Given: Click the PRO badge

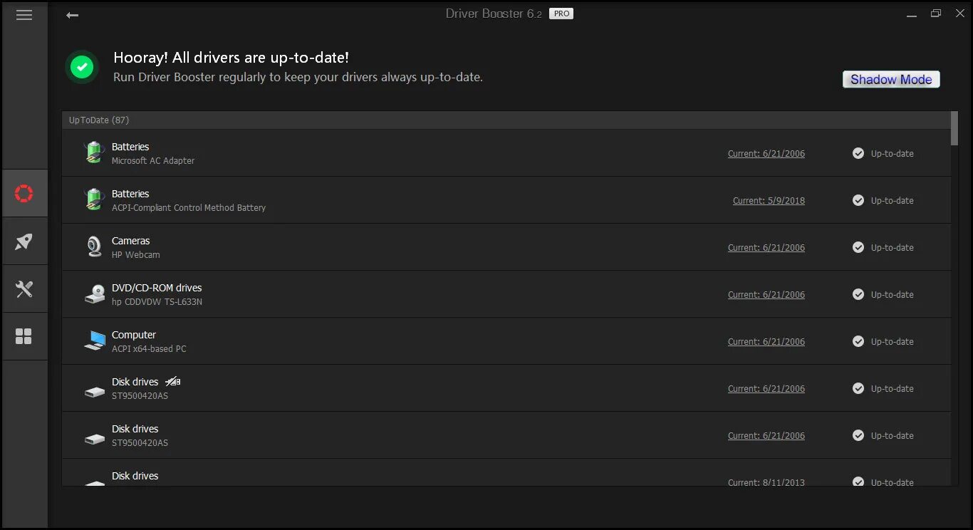Looking at the screenshot, I should coord(561,14).
